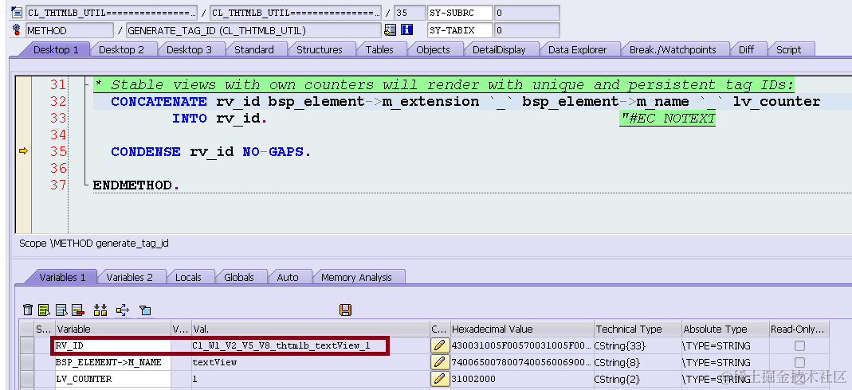
Task: Click the value C1_W1_V2_V5_V8_thtmlb_textView_1
Action: (281, 345)
